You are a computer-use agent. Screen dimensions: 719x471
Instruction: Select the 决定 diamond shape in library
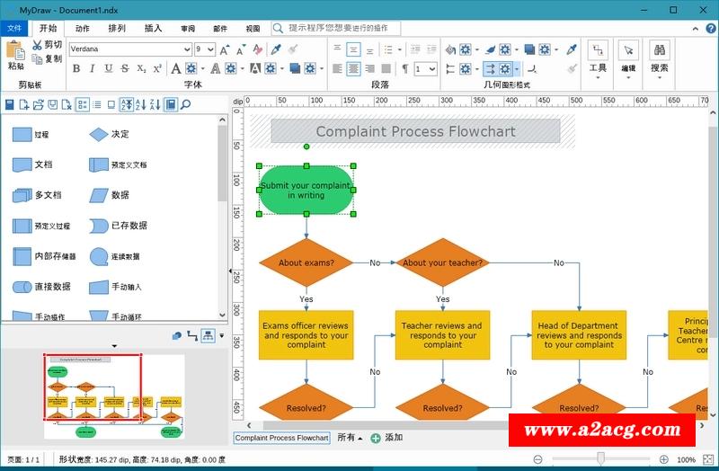pyautogui.click(x=98, y=134)
